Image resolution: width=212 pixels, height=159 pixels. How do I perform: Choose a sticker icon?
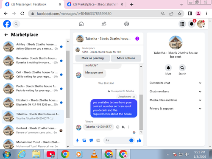click(x=91, y=140)
